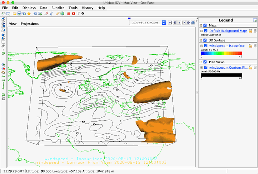This screenshot has height=174, width=258.
Task: Click the windspeed isosurface rainbow color bar
Action: [221, 53]
